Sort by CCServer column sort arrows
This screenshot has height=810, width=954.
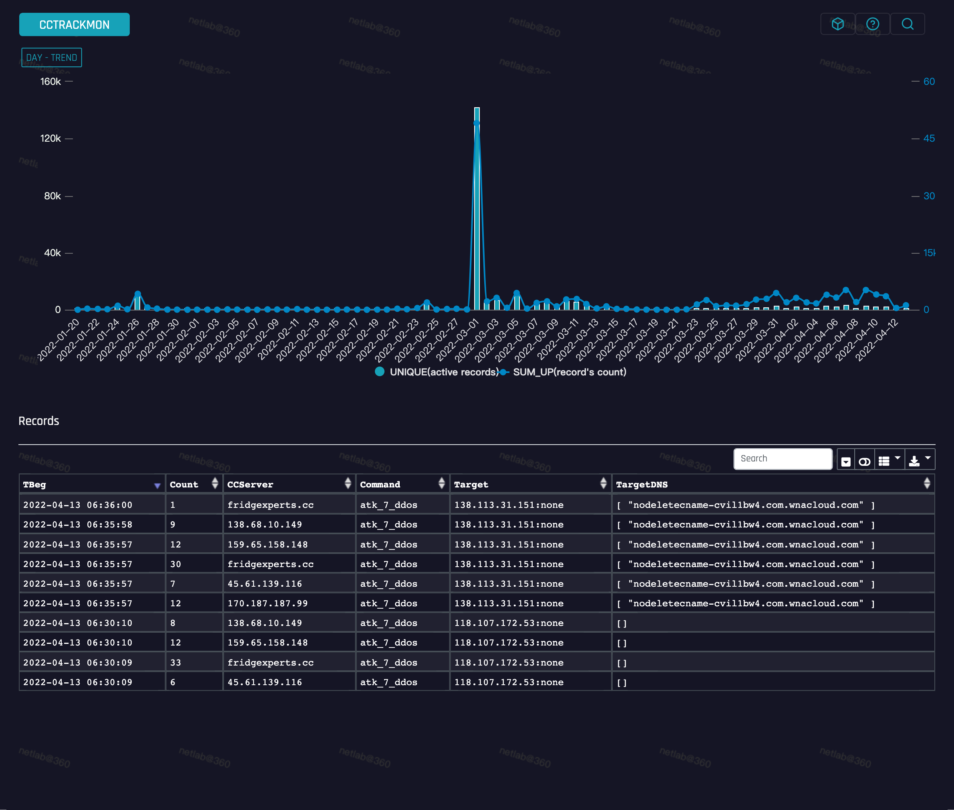348,483
